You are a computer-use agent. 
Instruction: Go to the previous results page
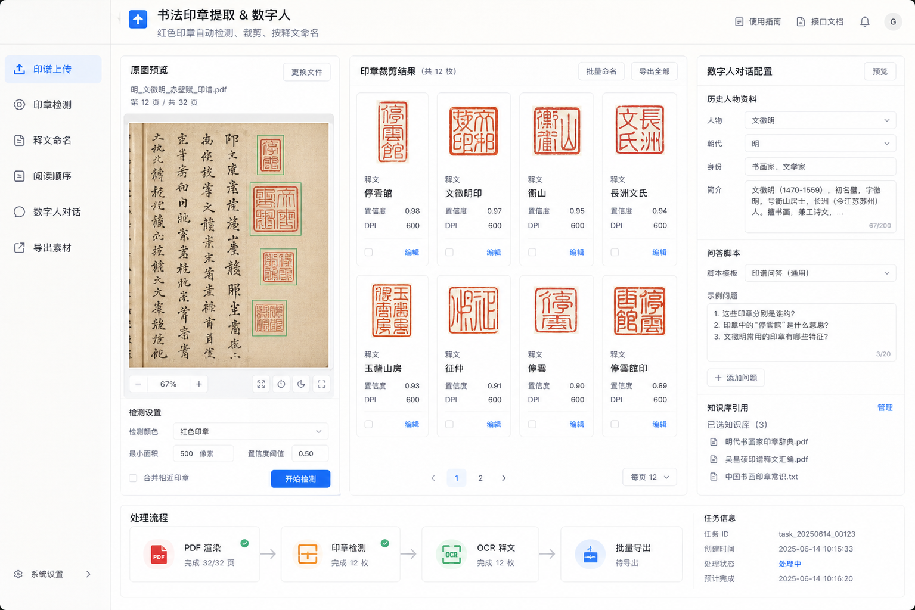433,478
